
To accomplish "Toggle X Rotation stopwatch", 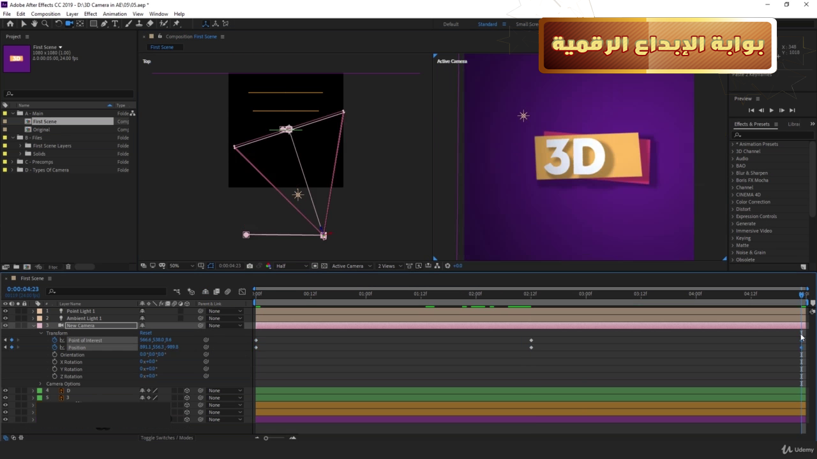I will [x=54, y=361].
